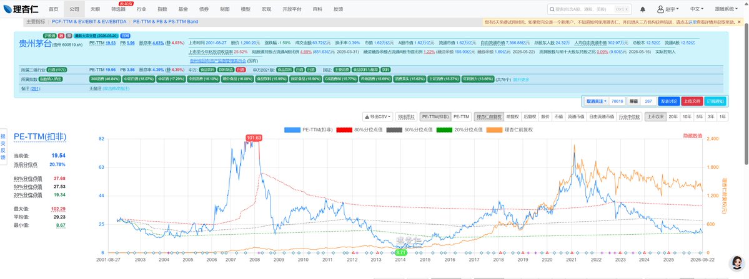Click the 理杏仁 logo in header

coord(20,9)
